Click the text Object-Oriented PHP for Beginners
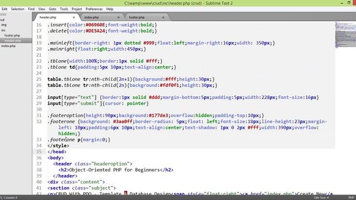The width and height of the screenshot is (356, 200). [x=115, y=170]
